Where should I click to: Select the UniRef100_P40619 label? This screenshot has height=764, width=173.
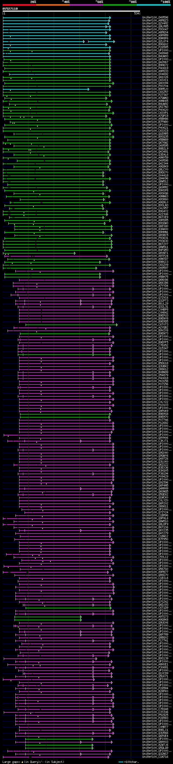[155, 68]
